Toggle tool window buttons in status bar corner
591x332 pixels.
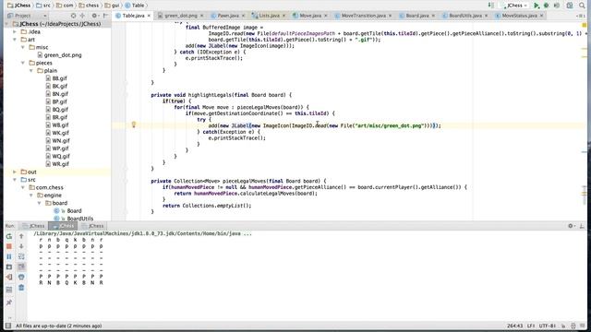click(x=8, y=326)
